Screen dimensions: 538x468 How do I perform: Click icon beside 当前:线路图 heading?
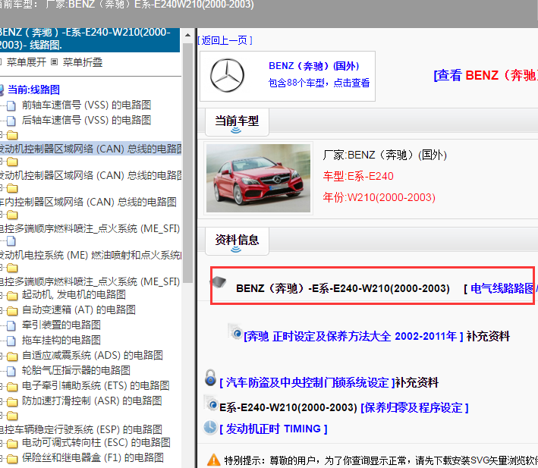[x=2, y=90]
